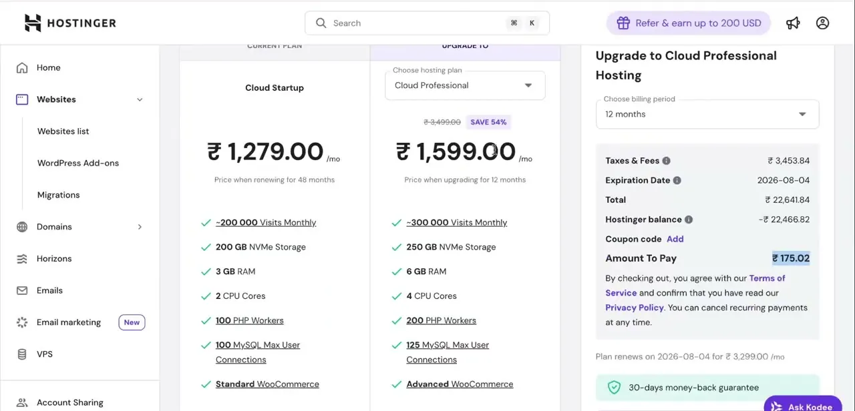Click the Cloud Startup plan name
The height and width of the screenshot is (411, 855).
click(275, 88)
